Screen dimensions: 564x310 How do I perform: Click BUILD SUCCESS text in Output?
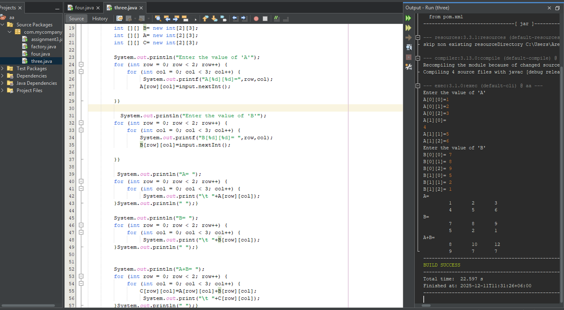click(x=442, y=265)
